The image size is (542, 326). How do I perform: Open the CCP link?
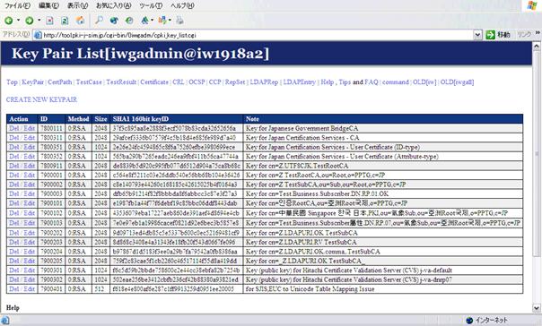pyautogui.click(x=215, y=82)
